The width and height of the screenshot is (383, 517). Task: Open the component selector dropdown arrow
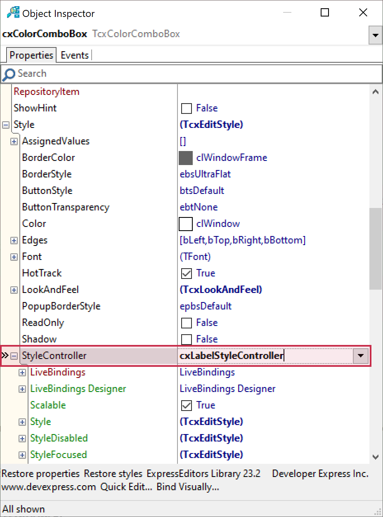coord(375,35)
